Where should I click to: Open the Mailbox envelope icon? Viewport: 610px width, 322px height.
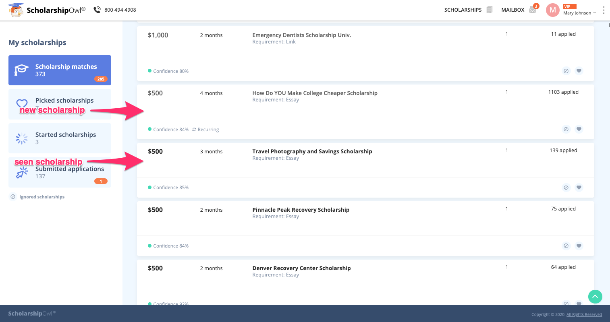[x=533, y=10]
